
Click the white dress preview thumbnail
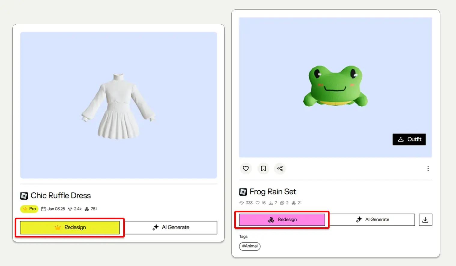[118, 105]
